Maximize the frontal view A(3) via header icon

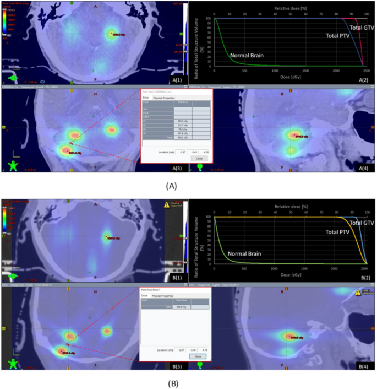[185, 87]
